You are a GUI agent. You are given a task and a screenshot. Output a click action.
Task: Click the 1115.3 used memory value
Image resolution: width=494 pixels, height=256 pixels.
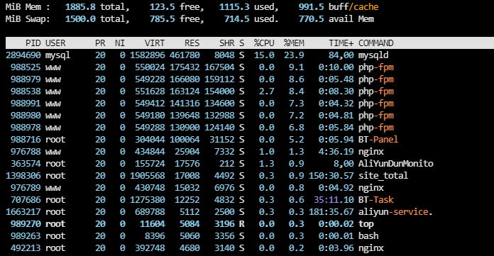[x=234, y=6]
